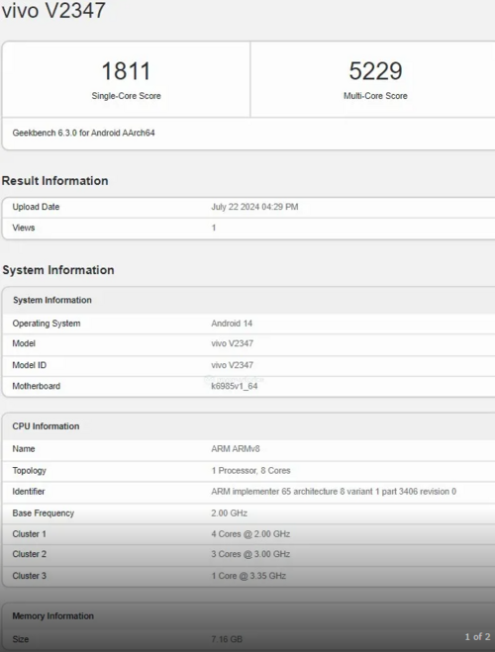The image size is (495, 652).
Task: Click the Cluster 3 frequency 3.35 GHz value
Action: click(248, 576)
